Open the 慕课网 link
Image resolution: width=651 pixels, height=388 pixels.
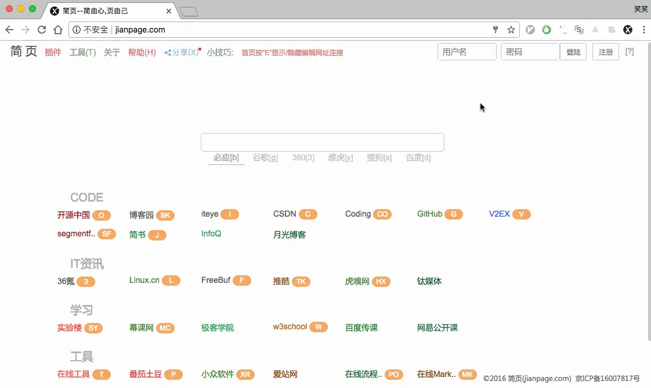click(x=141, y=328)
